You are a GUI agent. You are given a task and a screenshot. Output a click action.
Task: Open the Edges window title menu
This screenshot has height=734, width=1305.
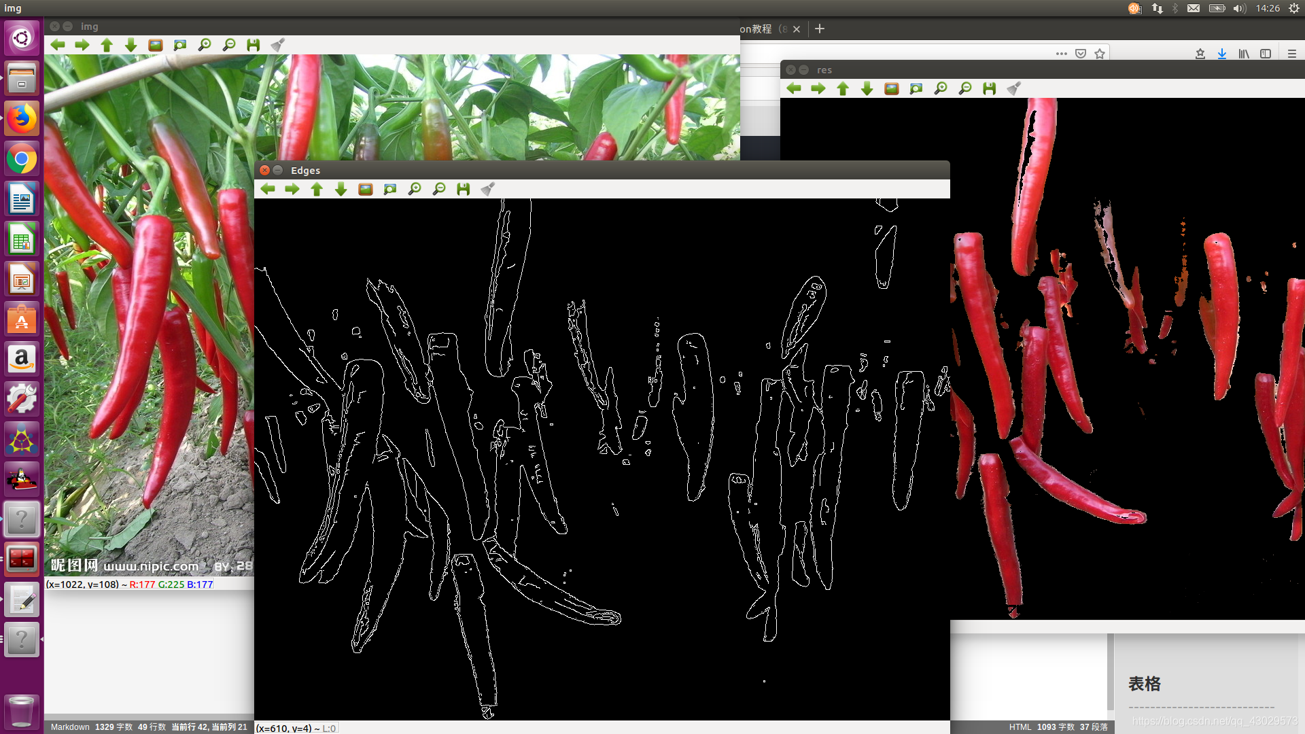[304, 169]
